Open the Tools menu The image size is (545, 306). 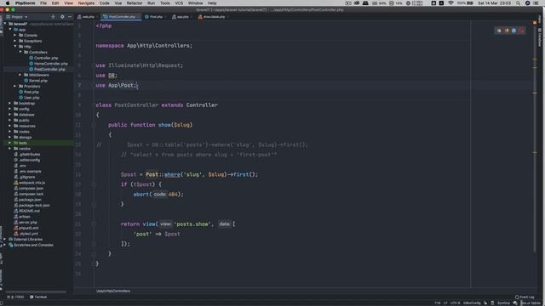click(x=165, y=3)
